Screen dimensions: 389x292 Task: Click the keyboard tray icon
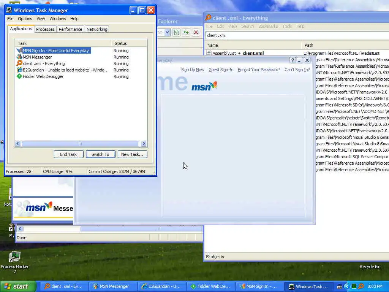point(340,287)
